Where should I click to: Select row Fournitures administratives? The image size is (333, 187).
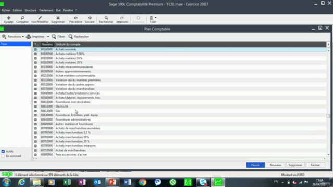click(180, 119)
